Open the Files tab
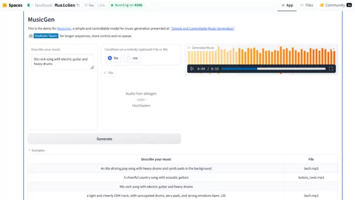 (x=306, y=5)
